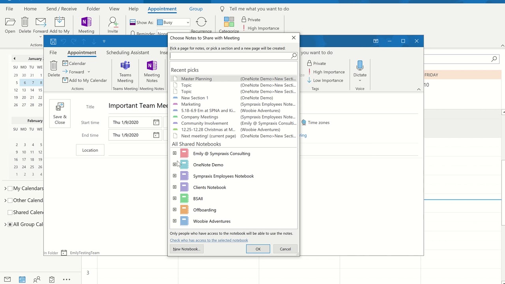
Task: Select New Section 1 in recent picks
Action: pos(234,98)
